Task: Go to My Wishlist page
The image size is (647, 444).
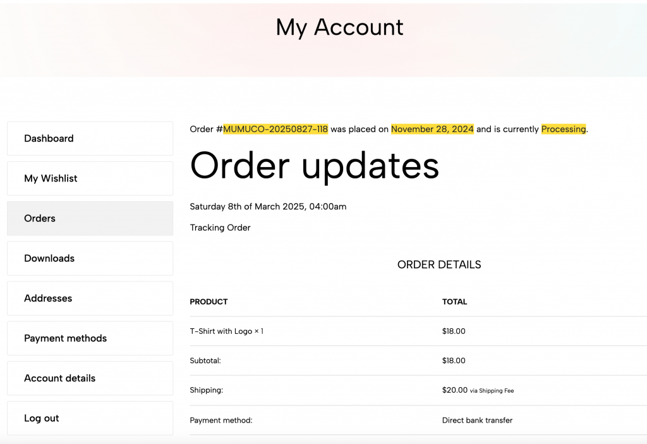Action: 90,178
